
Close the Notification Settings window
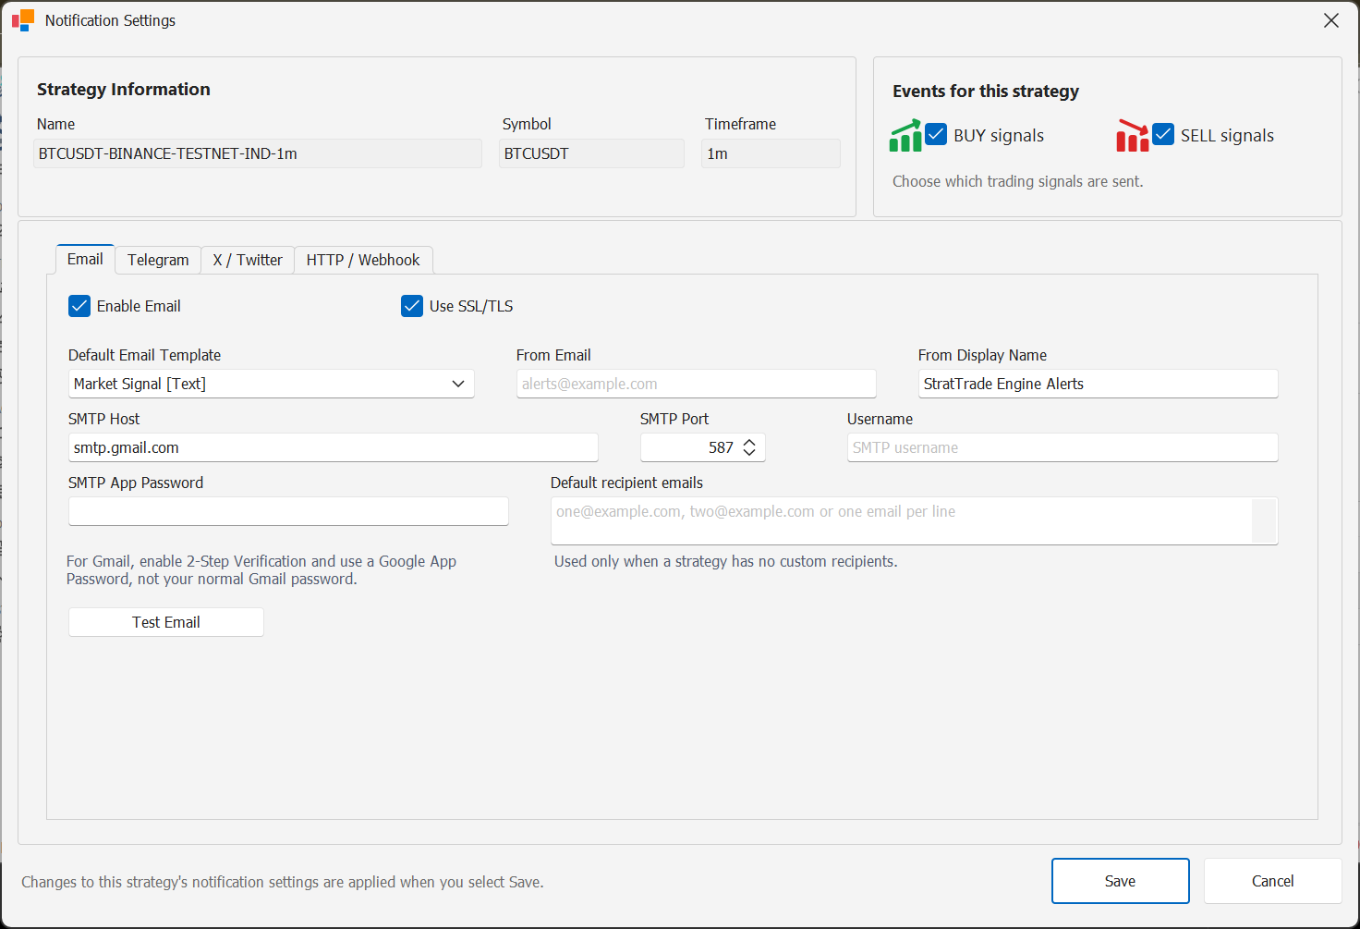[1331, 20]
